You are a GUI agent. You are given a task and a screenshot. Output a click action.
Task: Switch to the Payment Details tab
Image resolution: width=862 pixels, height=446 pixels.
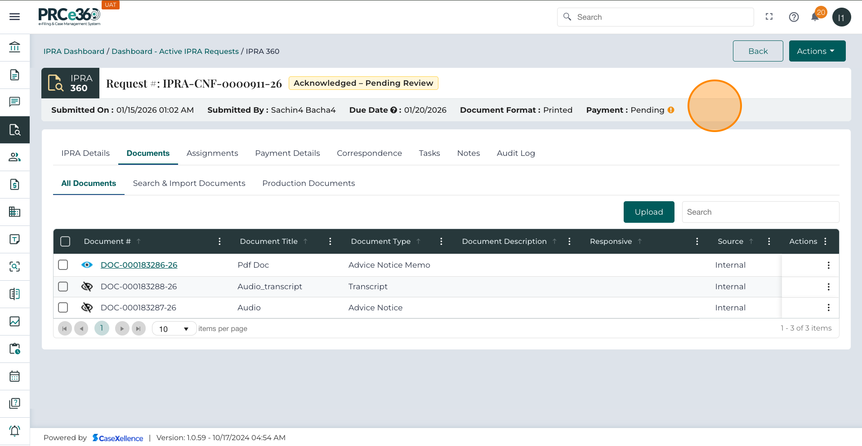[287, 153]
